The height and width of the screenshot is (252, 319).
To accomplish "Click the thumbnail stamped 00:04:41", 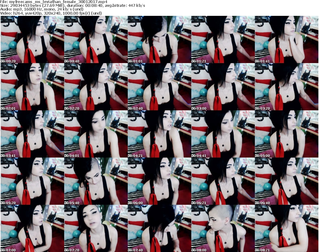I will pyautogui.click(x=223, y=134).
